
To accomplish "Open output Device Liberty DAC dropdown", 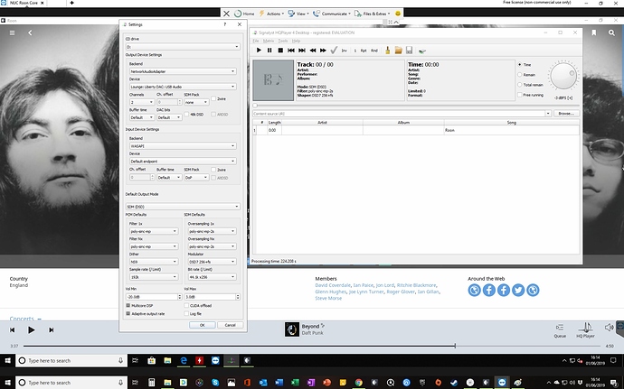I will [x=183, y=87].
